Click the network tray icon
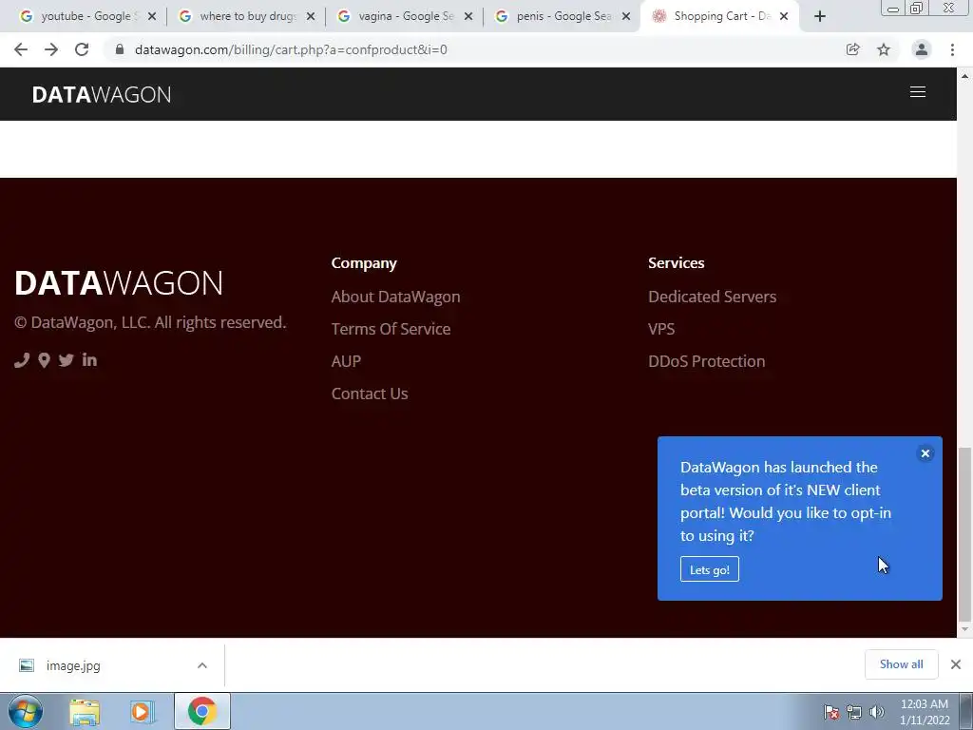The height and width of the screenshot is (730, 973). tap(854, 712)
